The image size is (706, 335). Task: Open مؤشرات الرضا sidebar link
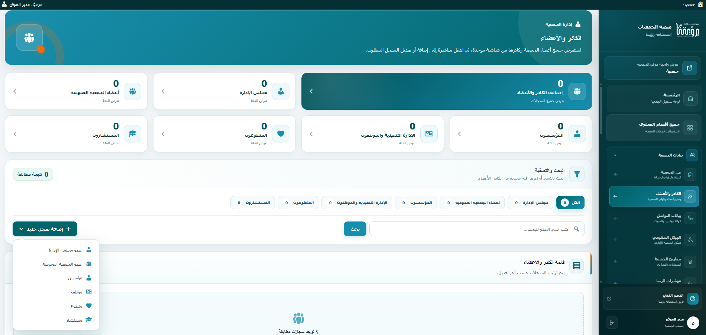click(x=654, y=281)
